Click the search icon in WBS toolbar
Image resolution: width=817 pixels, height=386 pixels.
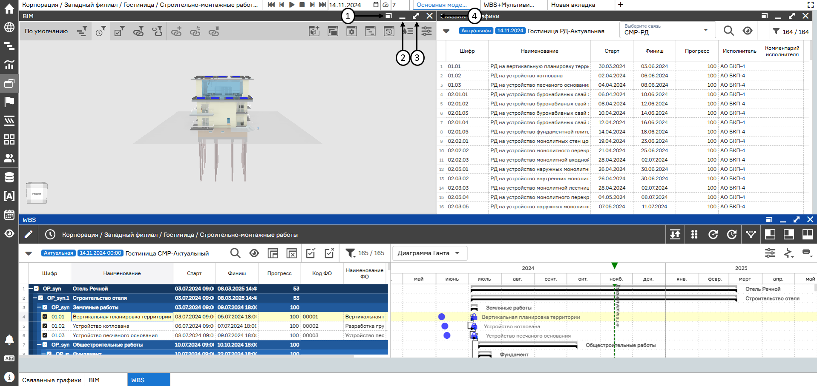click(x=235, y=253)
